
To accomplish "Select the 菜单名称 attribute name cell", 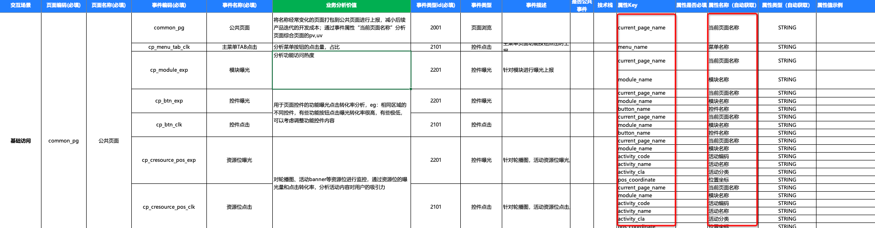I will [732, 47].
